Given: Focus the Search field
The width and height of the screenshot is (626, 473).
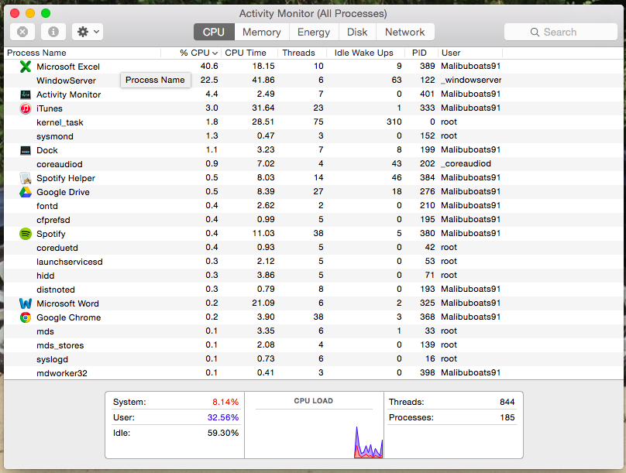Looking at the screenshot, I should point(560,32).
